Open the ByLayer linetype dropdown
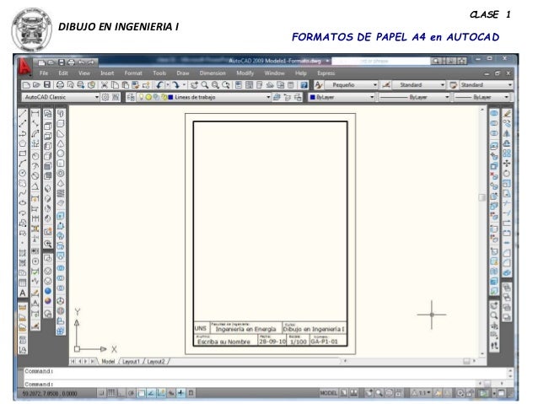Viewport: 538px width, 404px height. pos(414,98)
